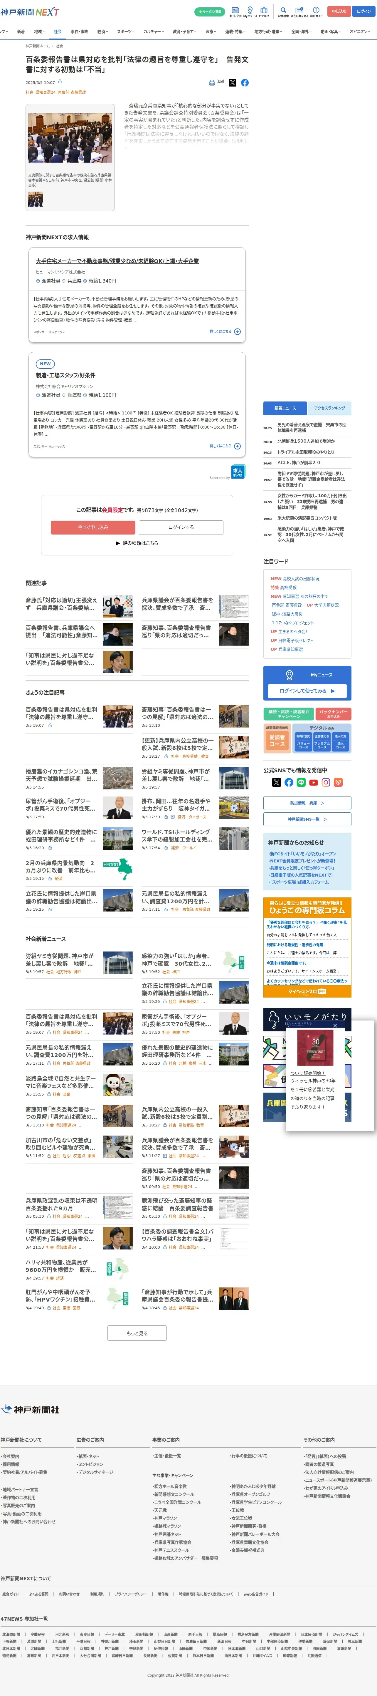Open the カルチャー dropdown menu
Screen dimensions: 377x1696
pos(154,31)
